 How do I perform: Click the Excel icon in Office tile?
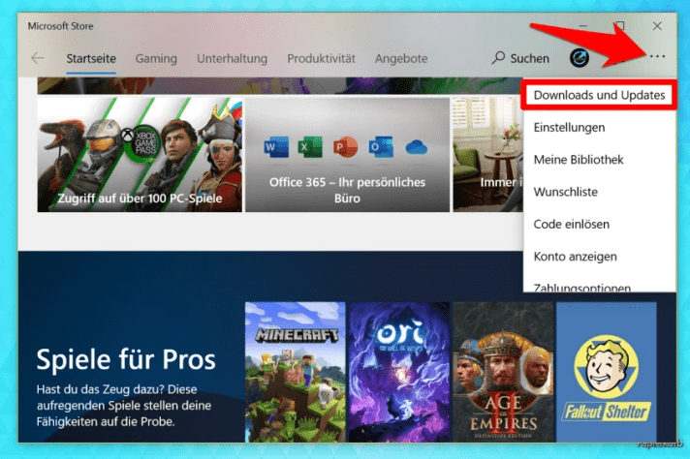(310, 147)
